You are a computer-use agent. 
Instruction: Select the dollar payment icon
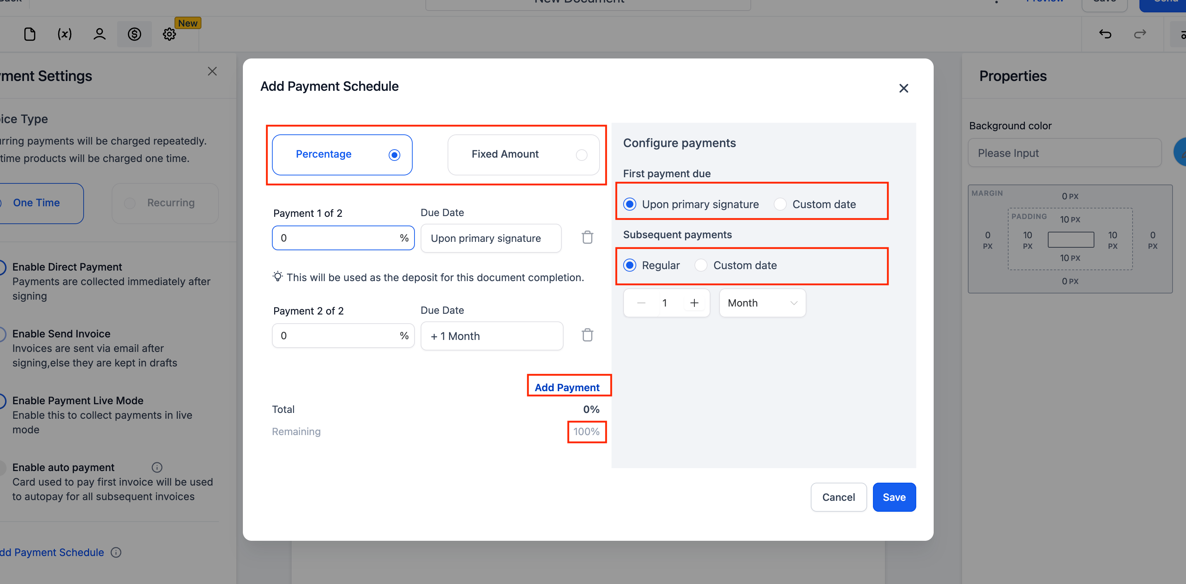[x=135, y=34]
